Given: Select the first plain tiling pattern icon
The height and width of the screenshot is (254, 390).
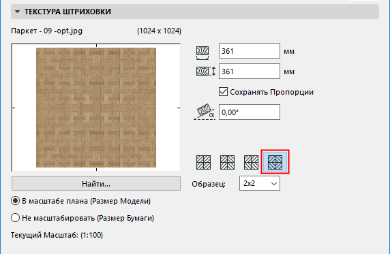Looking at the screenshot, I should [203, 162].
